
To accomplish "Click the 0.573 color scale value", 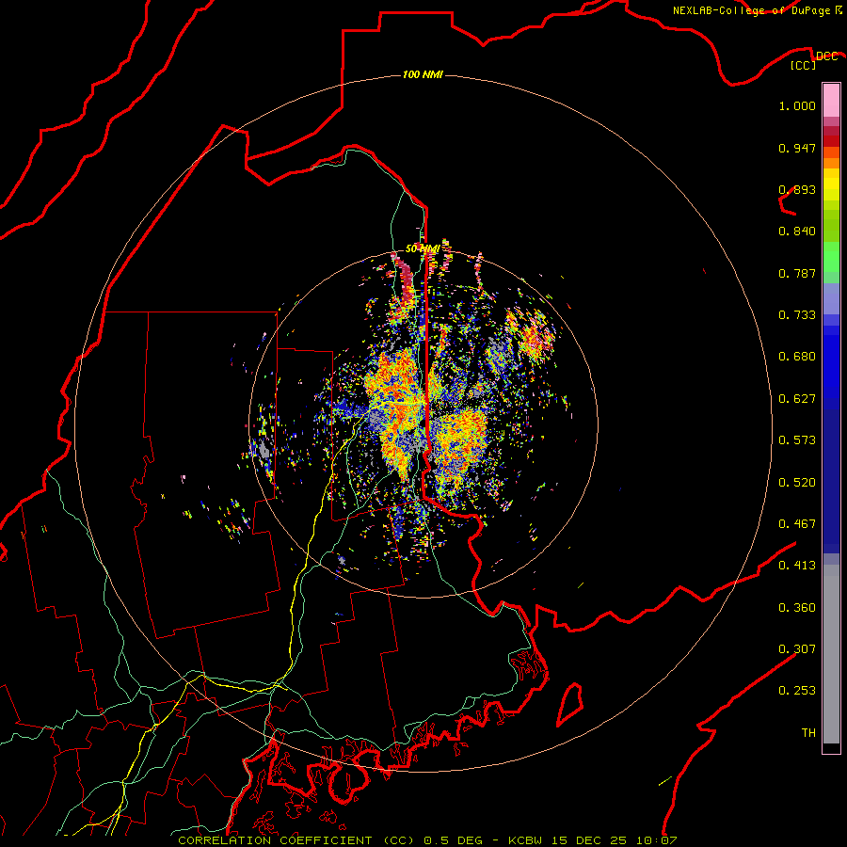I will (x=797, y=440).
